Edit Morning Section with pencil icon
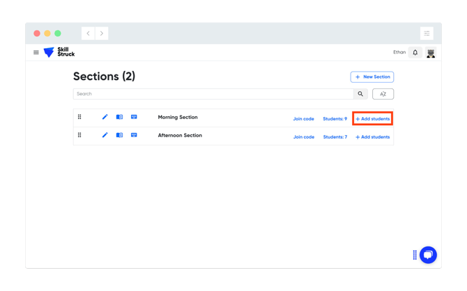This screenshot has width=467, height=291. (105, 117)
